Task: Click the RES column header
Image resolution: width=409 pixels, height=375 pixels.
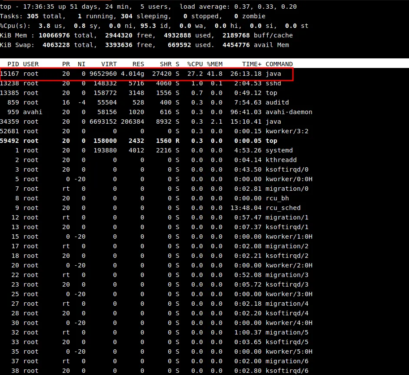Action: (x=138, y=64)
